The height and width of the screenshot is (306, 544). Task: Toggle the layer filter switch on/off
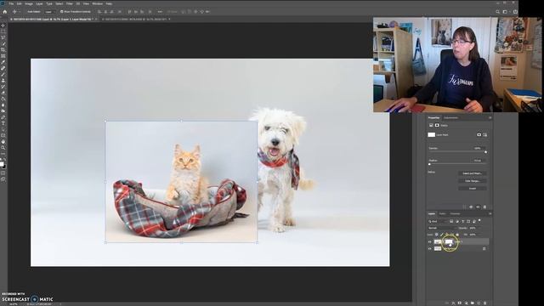(x=479, y=221)
